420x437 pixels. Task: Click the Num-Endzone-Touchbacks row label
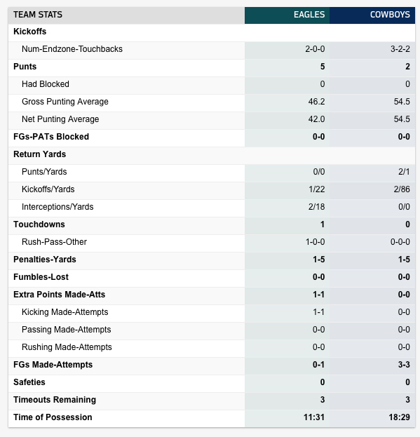point(72,49)
